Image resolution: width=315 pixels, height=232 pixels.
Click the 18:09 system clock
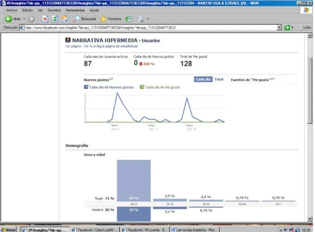(306, 230)
